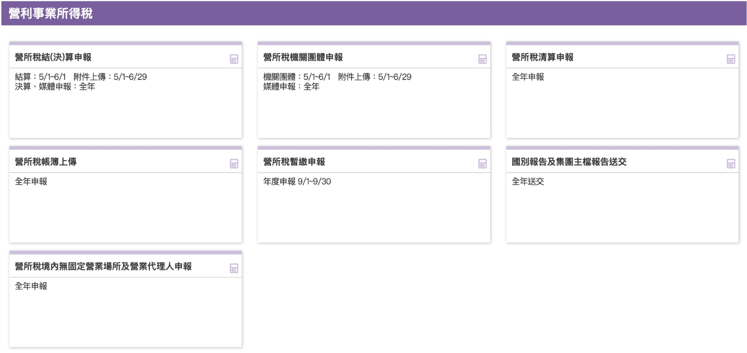Click calculator icon on 營所稅結(決)算申報 card
747x353 pixels.
(x=234, y=59)
